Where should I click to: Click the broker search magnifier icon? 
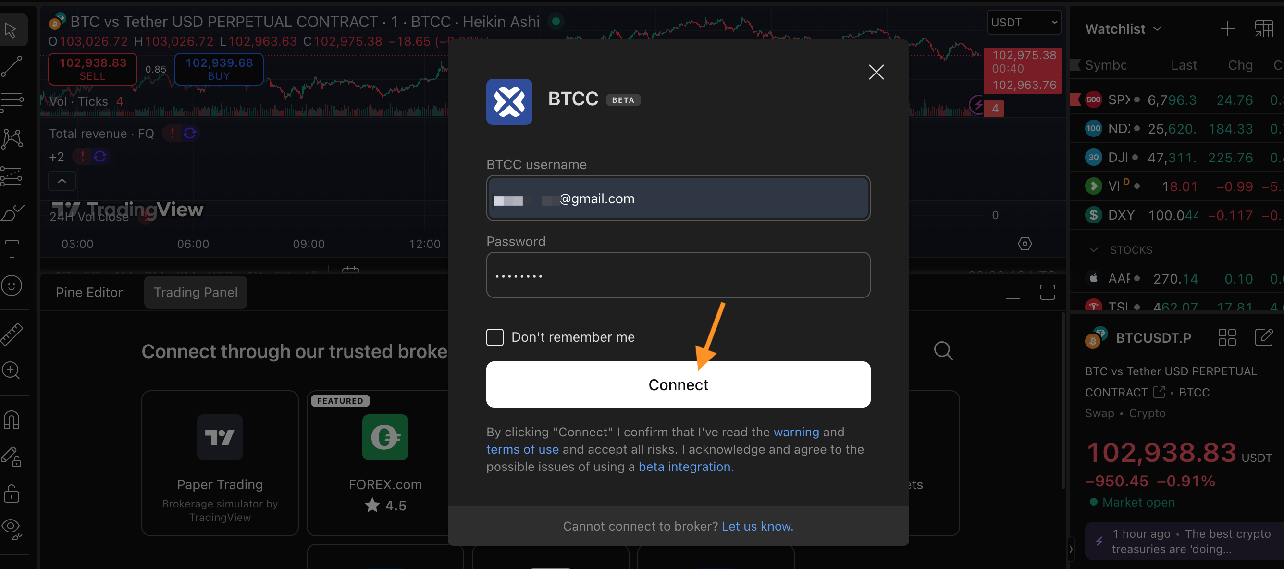[x=943, y=351]
